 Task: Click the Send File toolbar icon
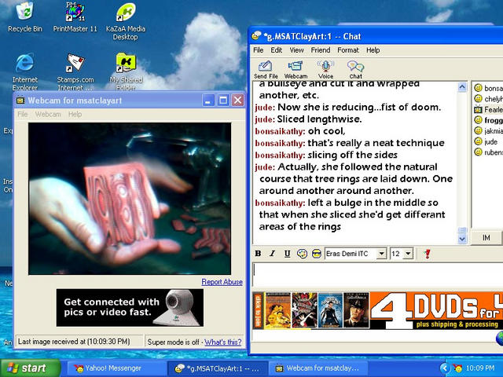tap(266, 69)
